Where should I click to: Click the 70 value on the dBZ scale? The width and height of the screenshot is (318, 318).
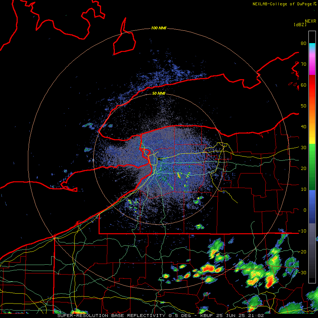pyautogui.click(x=304, y=64)
